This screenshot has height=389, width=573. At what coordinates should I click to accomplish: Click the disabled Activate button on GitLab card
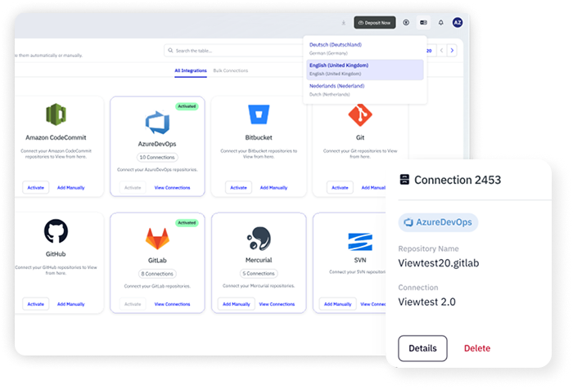click(133, 304)
